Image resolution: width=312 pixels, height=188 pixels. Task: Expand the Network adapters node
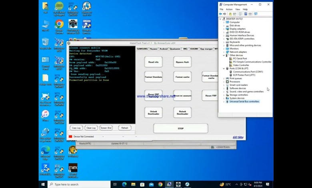(224, 52)
